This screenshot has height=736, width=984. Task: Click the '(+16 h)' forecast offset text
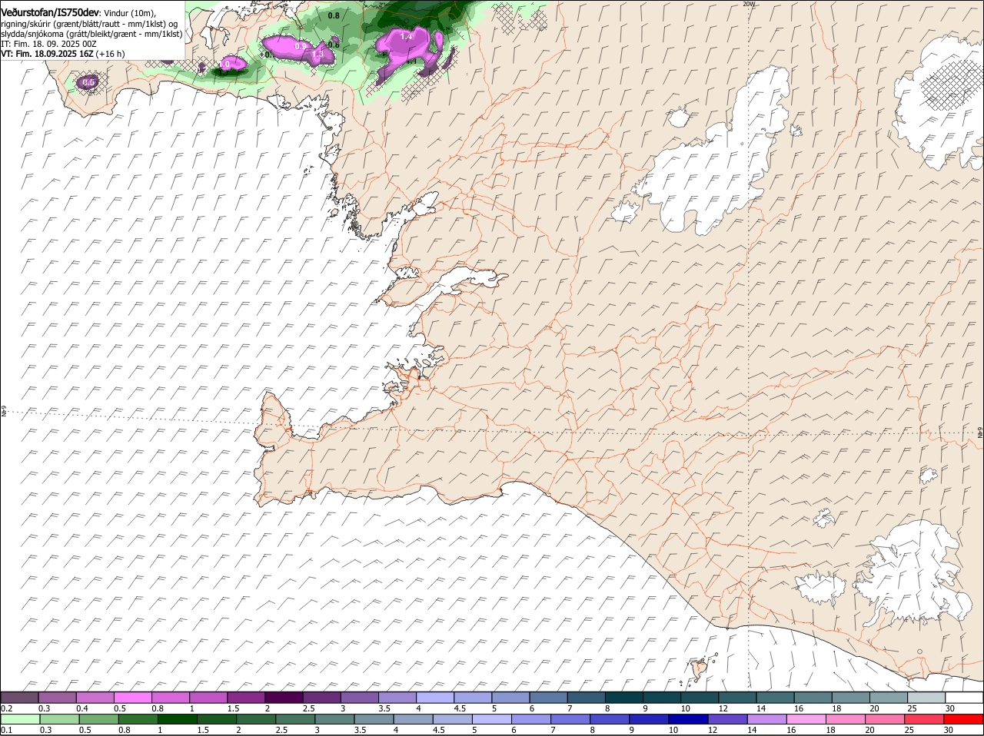[111, 54]
